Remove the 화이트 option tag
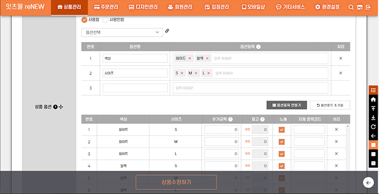Screen dimensions: 379x194 click(189, 58)
